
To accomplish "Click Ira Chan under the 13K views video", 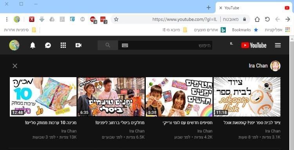I will (69, 131).
